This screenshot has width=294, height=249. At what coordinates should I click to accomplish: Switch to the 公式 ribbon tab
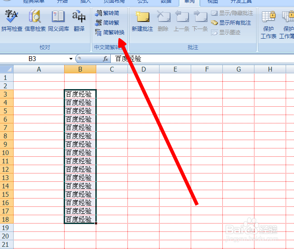point(143,1)
